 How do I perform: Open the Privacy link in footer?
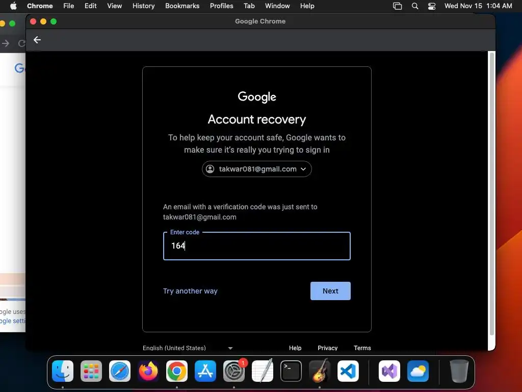pyautogui.click(x=328, y=348)
